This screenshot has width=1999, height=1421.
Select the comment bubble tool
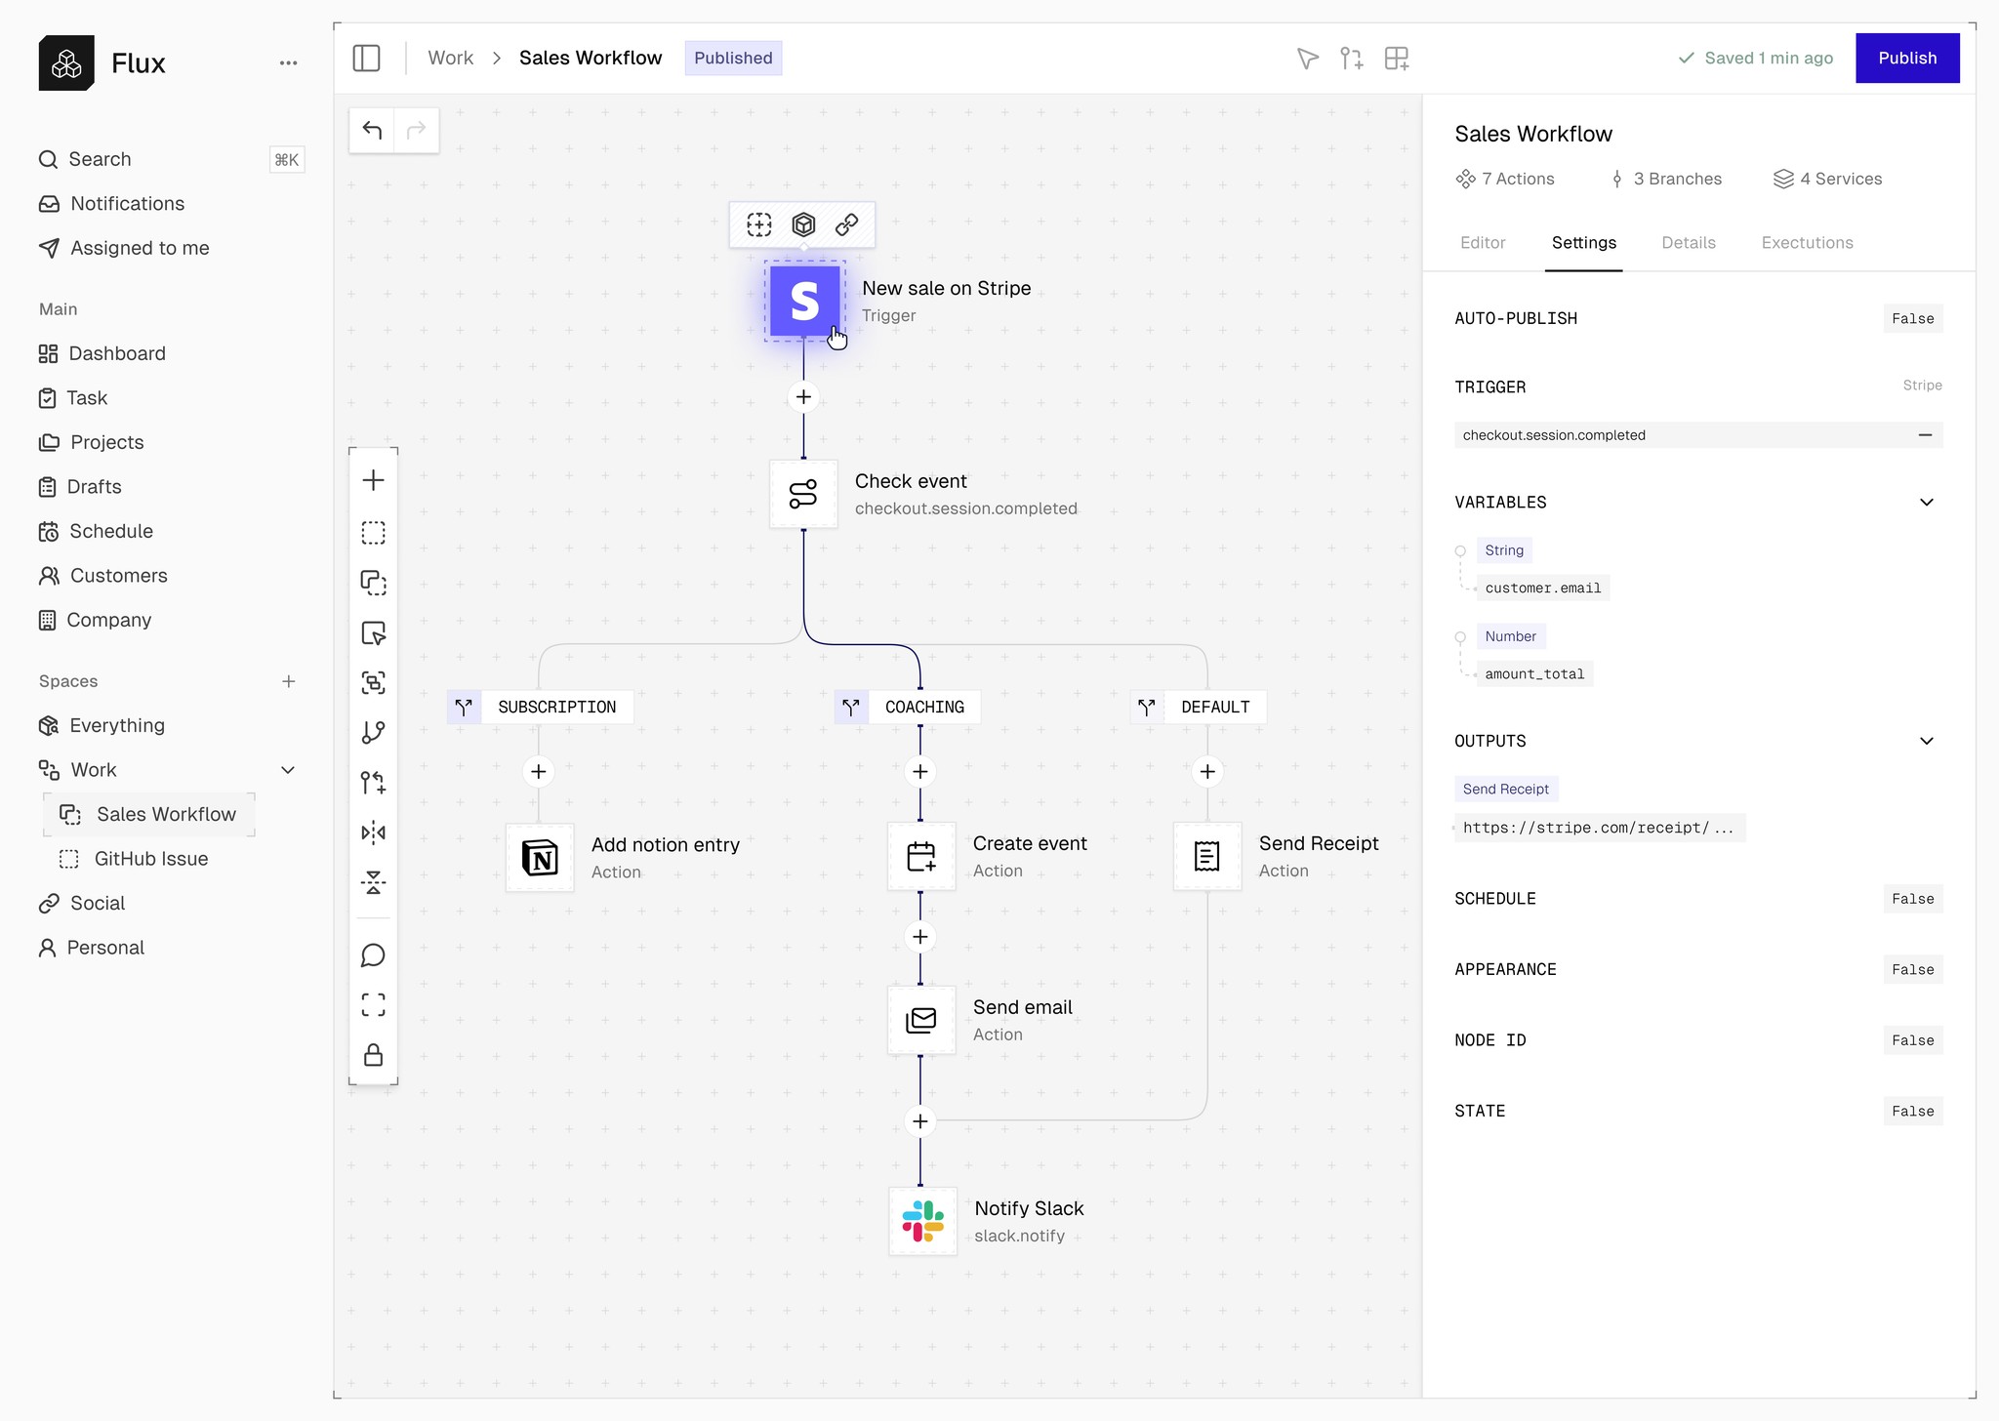click(373, 955)
